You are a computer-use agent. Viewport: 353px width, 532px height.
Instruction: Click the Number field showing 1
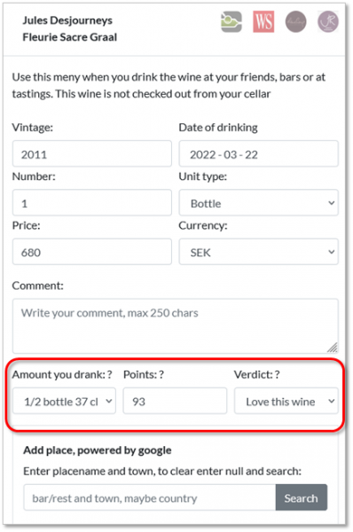coord(92,203)
